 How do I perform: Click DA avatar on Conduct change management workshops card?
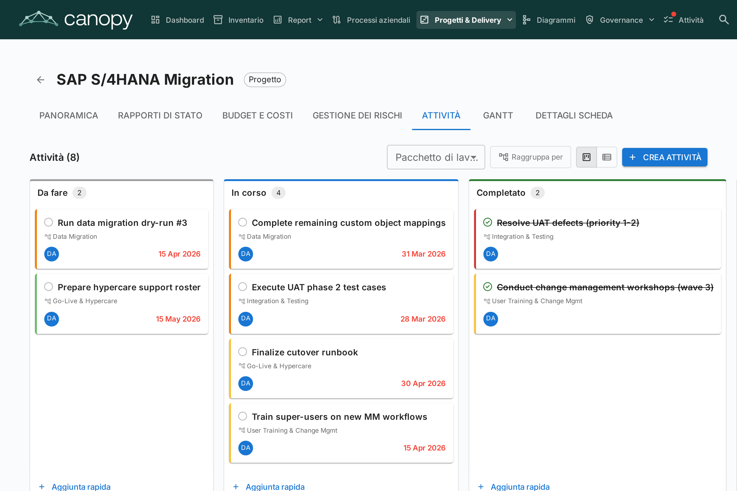pos(491,319)
